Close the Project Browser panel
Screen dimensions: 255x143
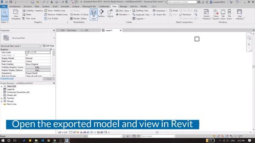pos(54,83)
